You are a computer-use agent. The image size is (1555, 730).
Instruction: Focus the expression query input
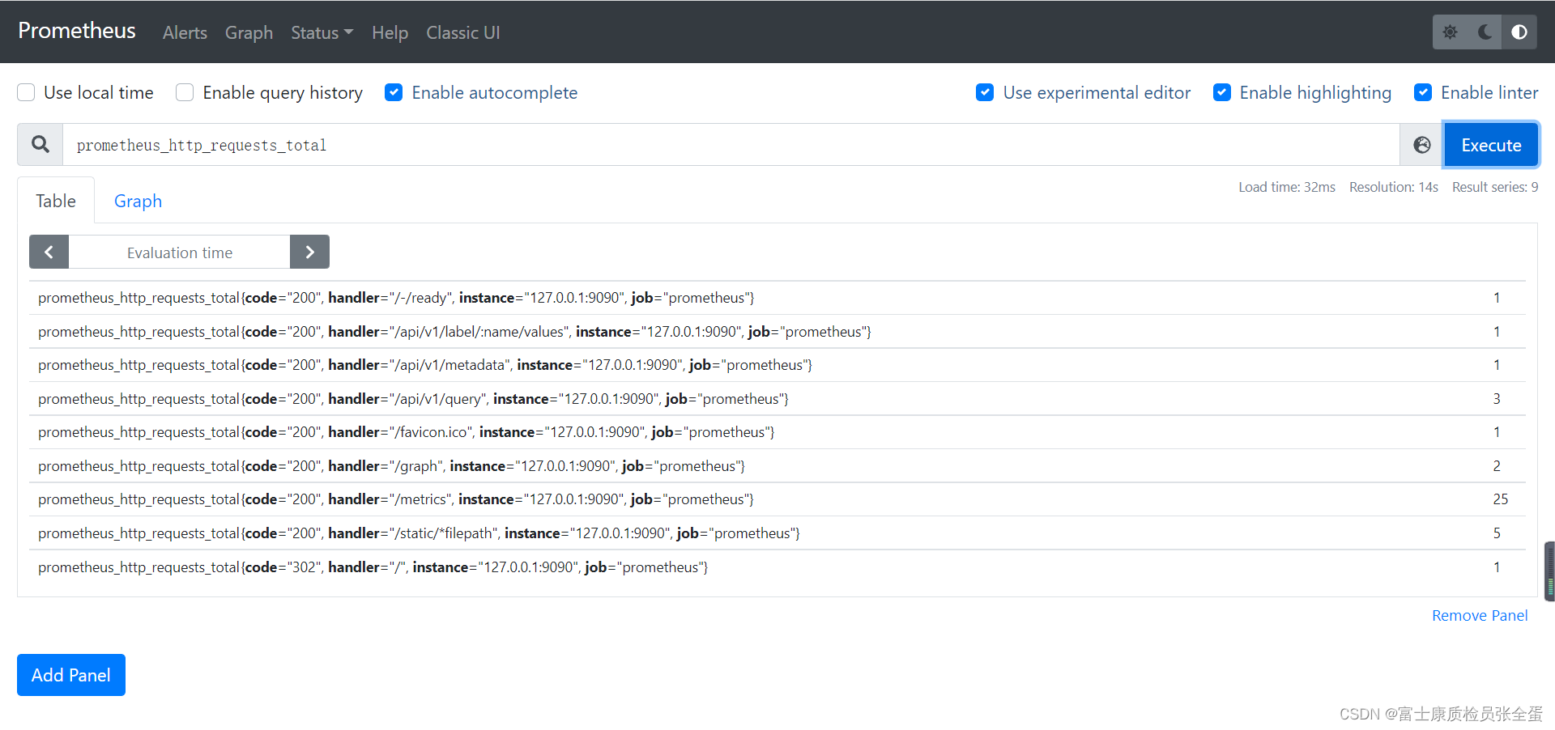[x=731, y=145]
